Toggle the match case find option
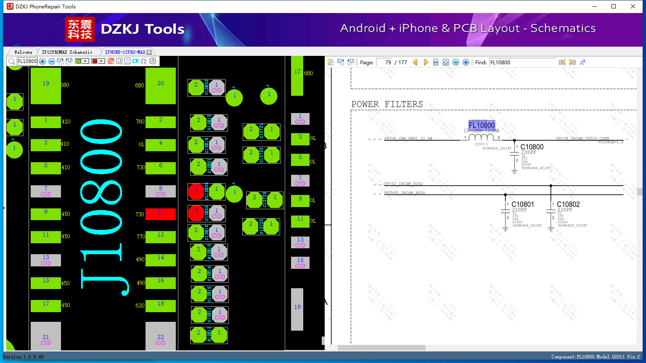Viewport: 646px width, 363px height. pos(582,62)
